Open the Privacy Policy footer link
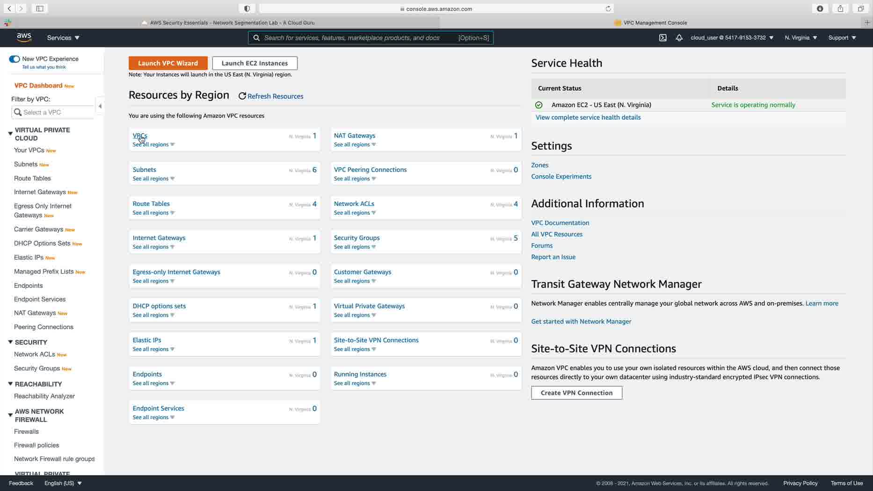This screenshot has width=873, height=491. [800, 483]
